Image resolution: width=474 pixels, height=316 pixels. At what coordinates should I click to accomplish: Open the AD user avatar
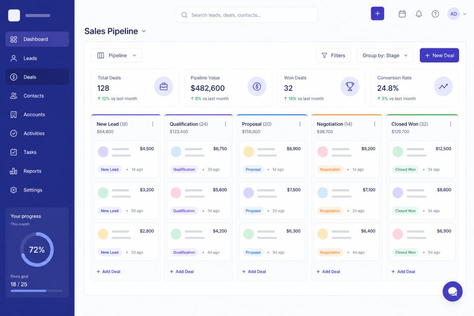pos(453,14)
